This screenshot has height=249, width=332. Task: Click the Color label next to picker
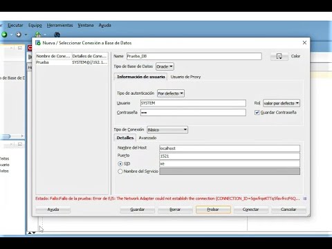[295, 56]
